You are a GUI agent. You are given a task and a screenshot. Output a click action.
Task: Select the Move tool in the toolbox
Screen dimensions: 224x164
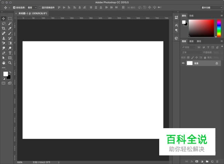(x=4, y=19)
